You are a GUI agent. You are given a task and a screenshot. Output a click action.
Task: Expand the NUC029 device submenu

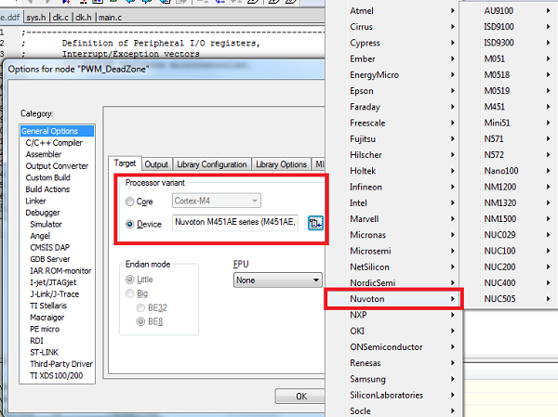click(x=509, y=235)
